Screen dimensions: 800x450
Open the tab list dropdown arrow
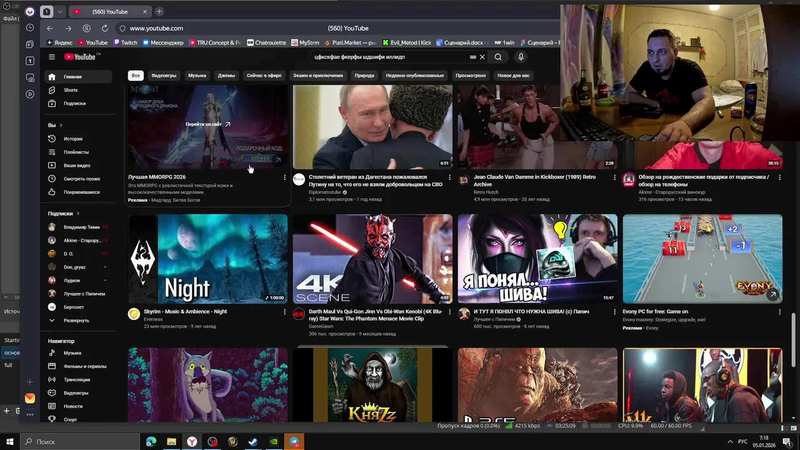pos(60,11)
